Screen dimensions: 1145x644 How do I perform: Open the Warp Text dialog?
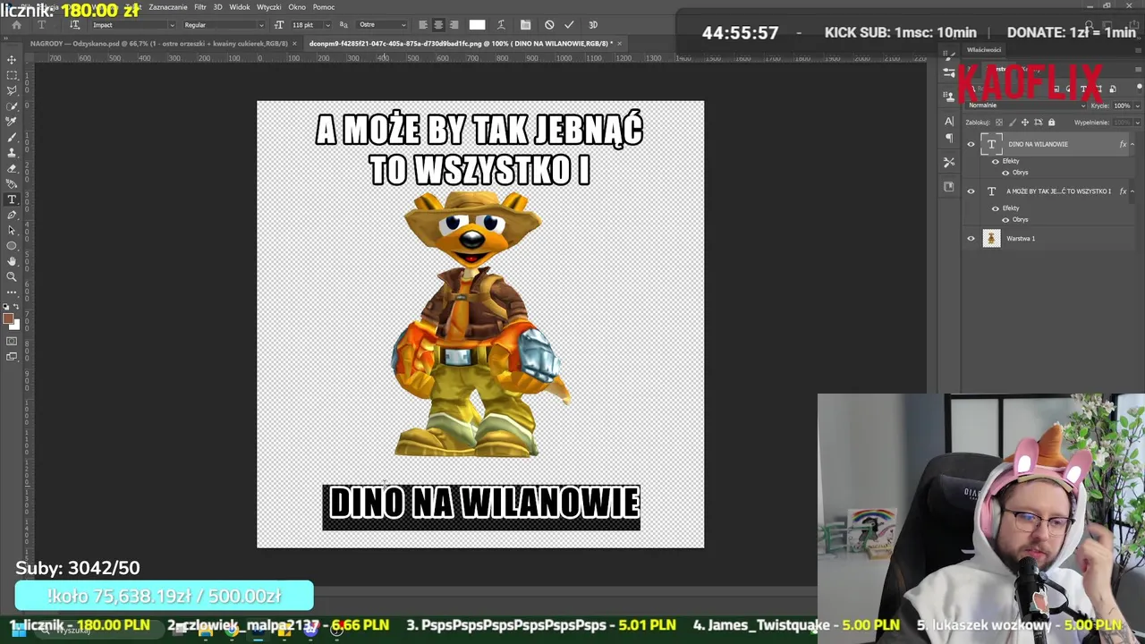coord(501,25)
